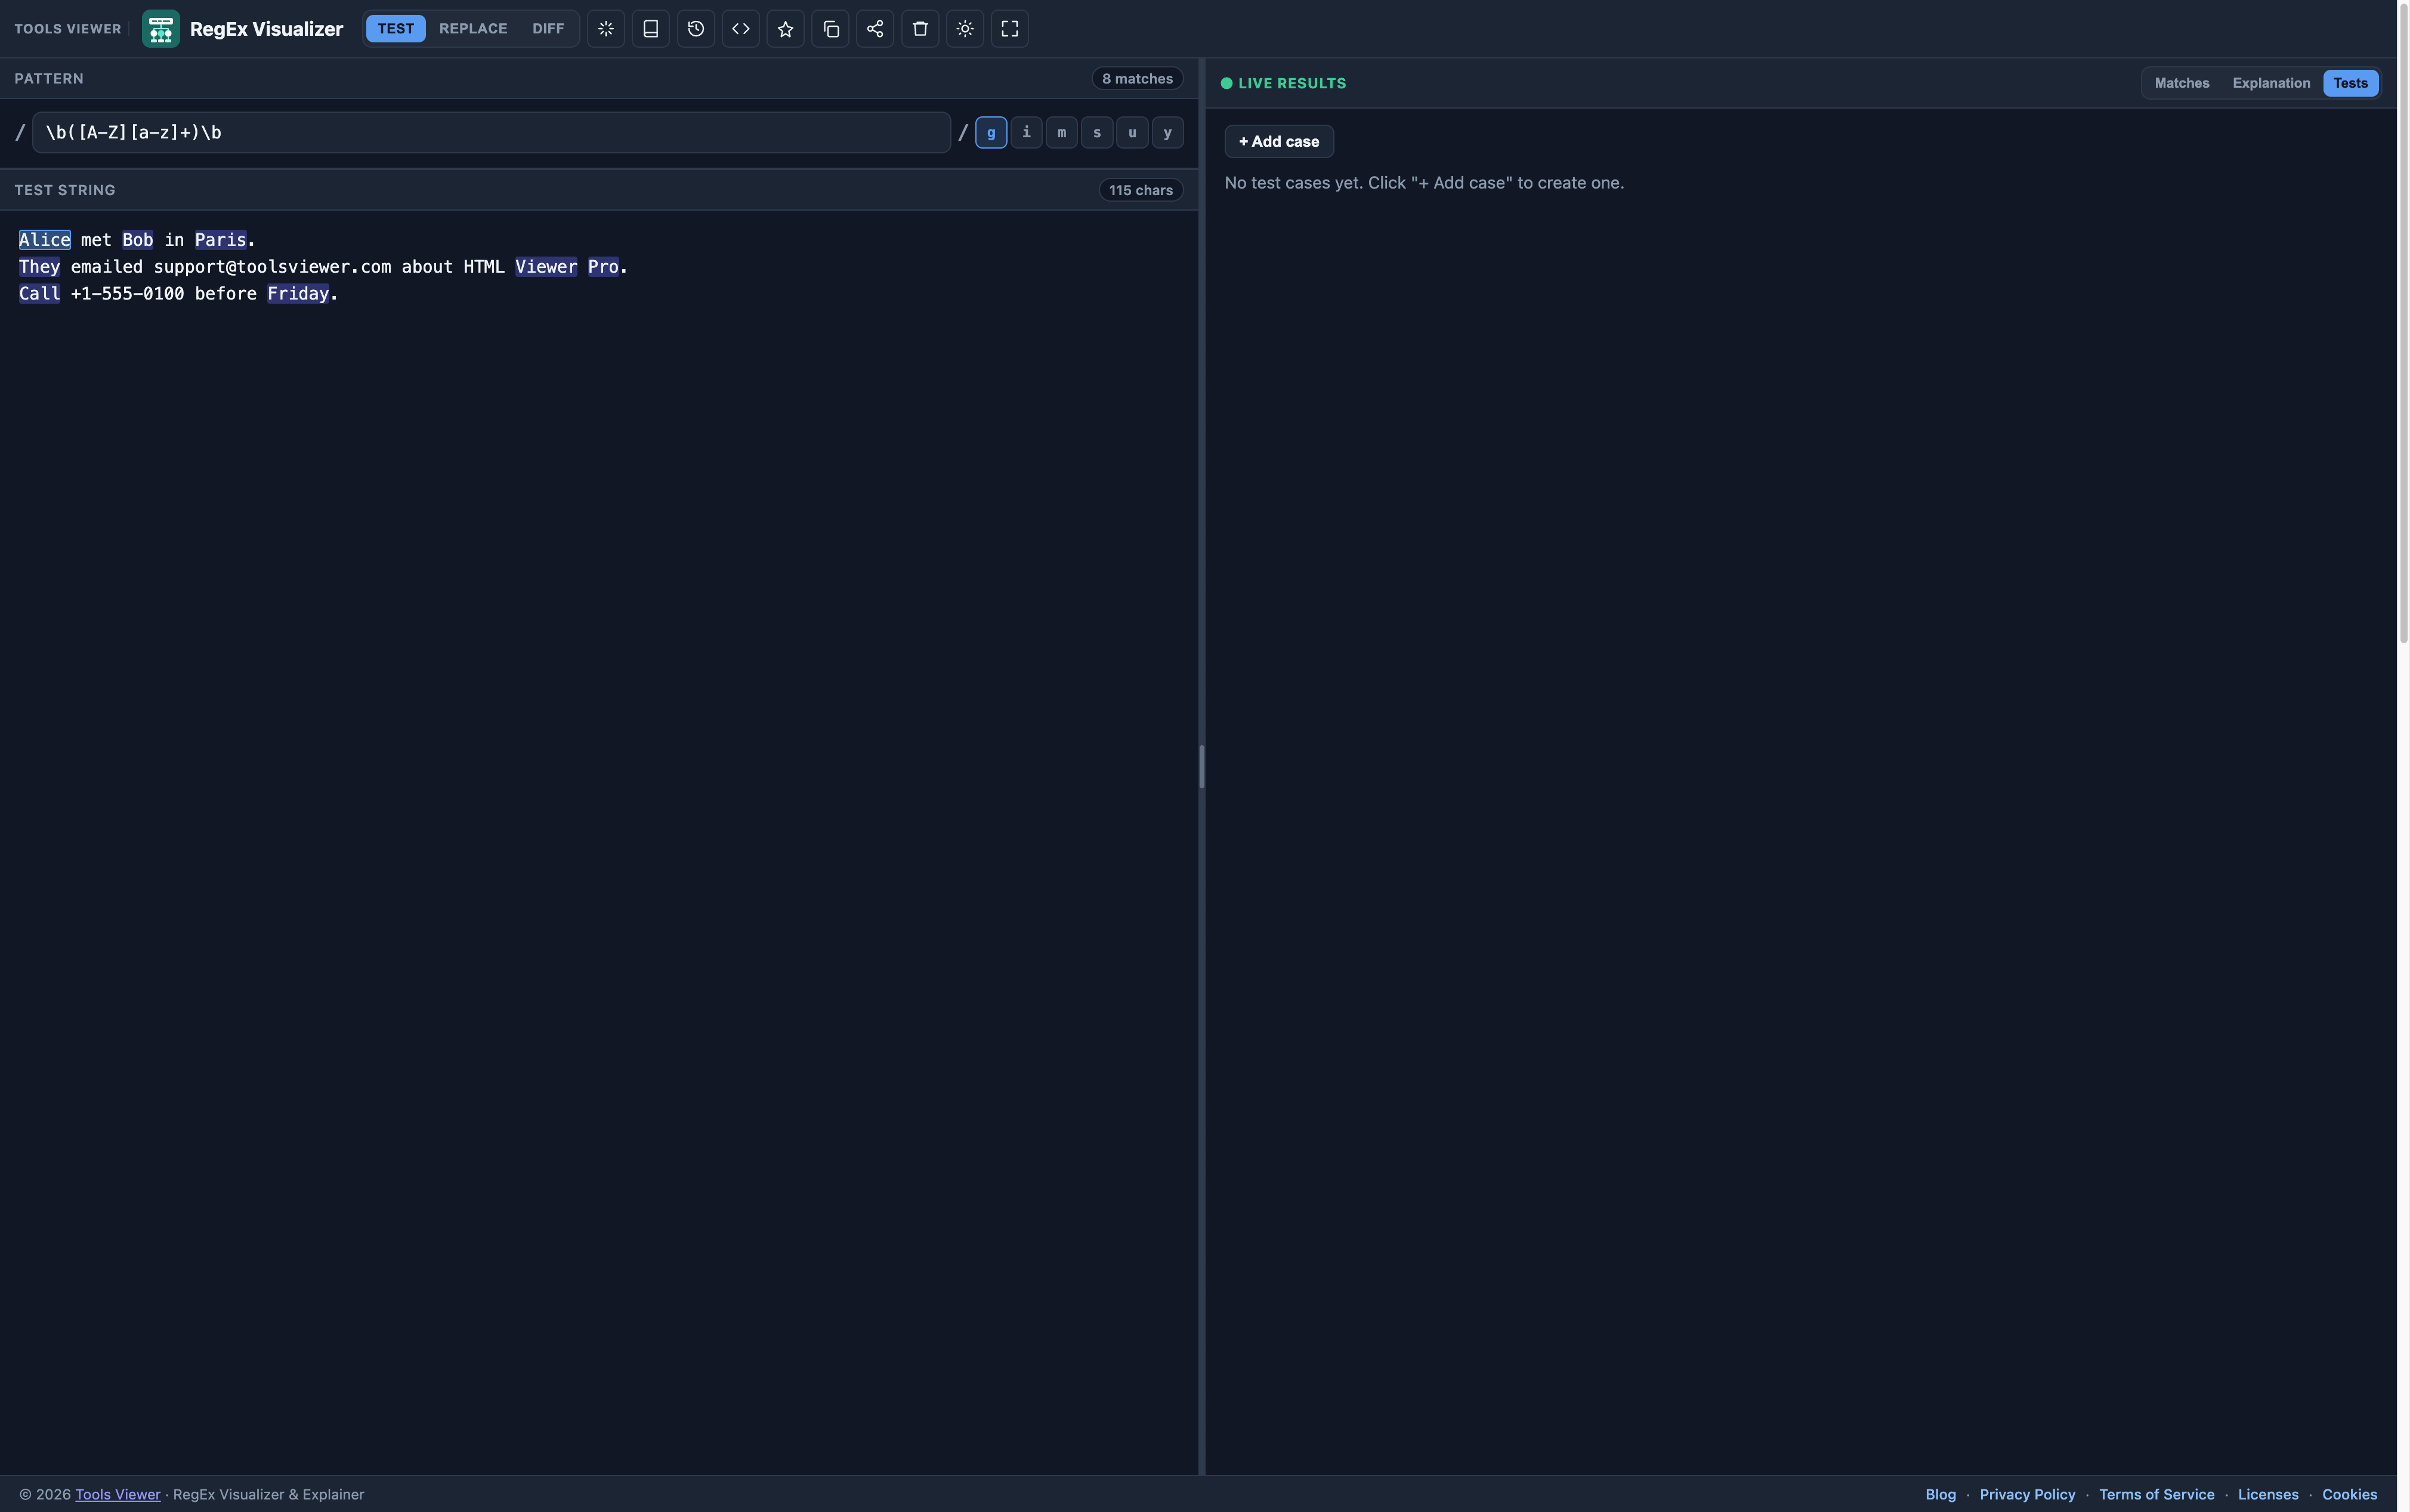Toggle the case-insensitive i flag

(1027, 132)
